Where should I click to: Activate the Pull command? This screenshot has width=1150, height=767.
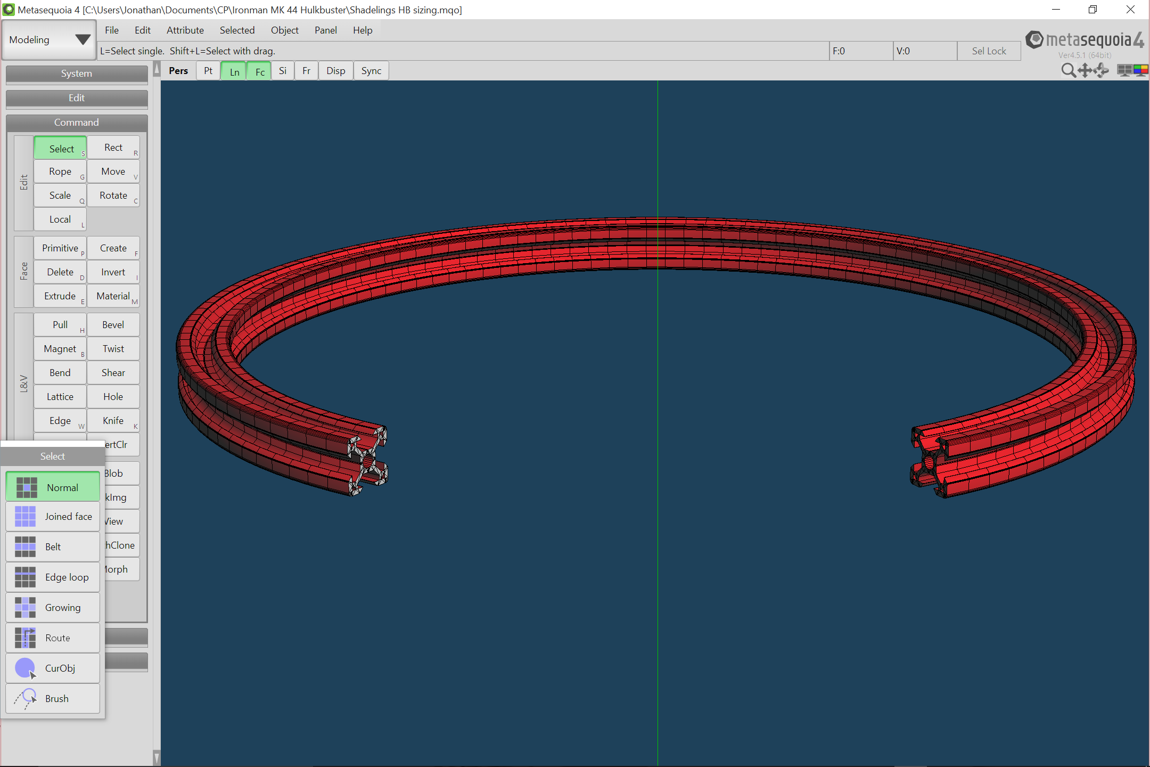click(60, 325)
